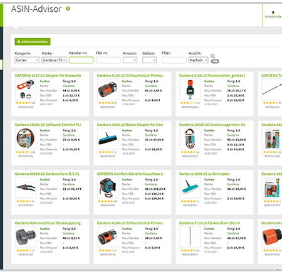Click the Amazon.de marketplace icon
The image size is (282, 272).
273,14
